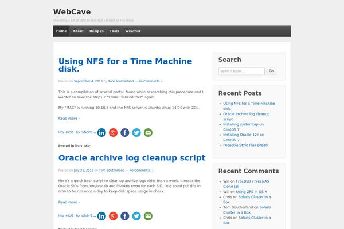Click the September 4, 2015 date link

pos(88,81)
